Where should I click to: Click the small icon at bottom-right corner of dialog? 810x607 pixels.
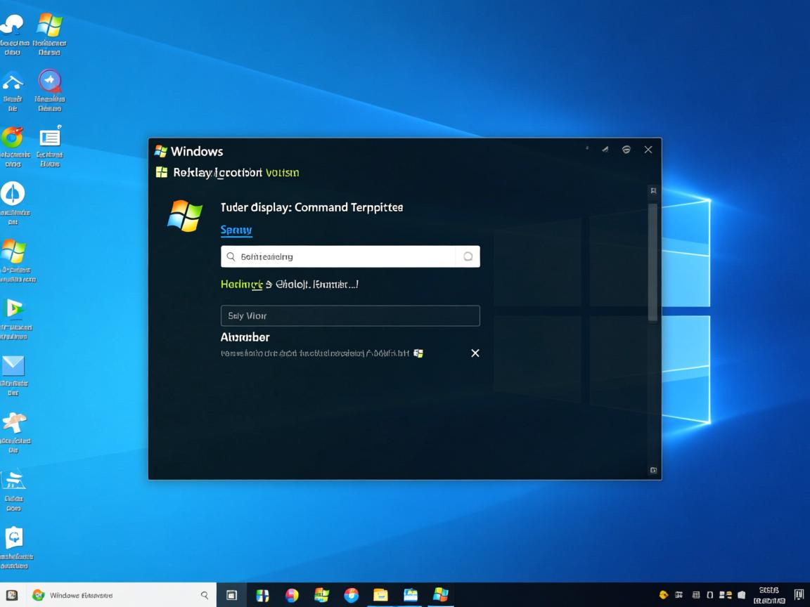point(653,470)
